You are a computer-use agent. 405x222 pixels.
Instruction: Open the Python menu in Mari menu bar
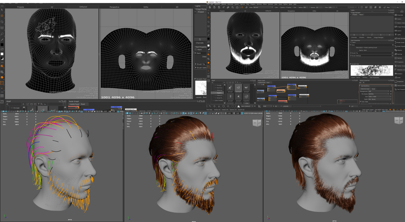point(285,4)
